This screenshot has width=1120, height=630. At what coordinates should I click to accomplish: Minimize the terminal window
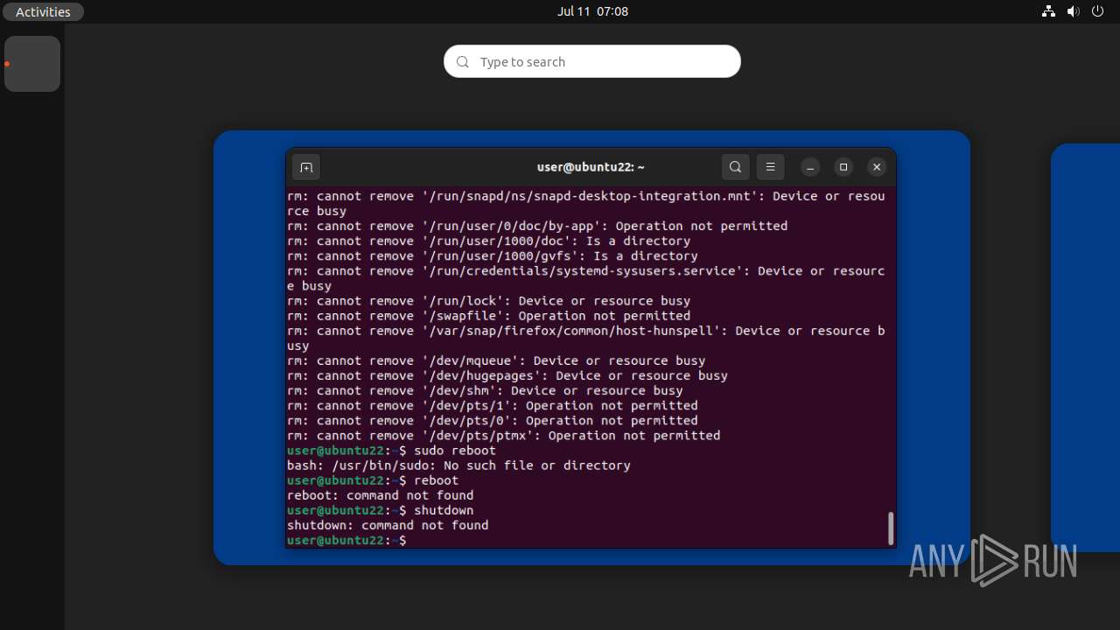pyautogui.click(x=810, y=167)
